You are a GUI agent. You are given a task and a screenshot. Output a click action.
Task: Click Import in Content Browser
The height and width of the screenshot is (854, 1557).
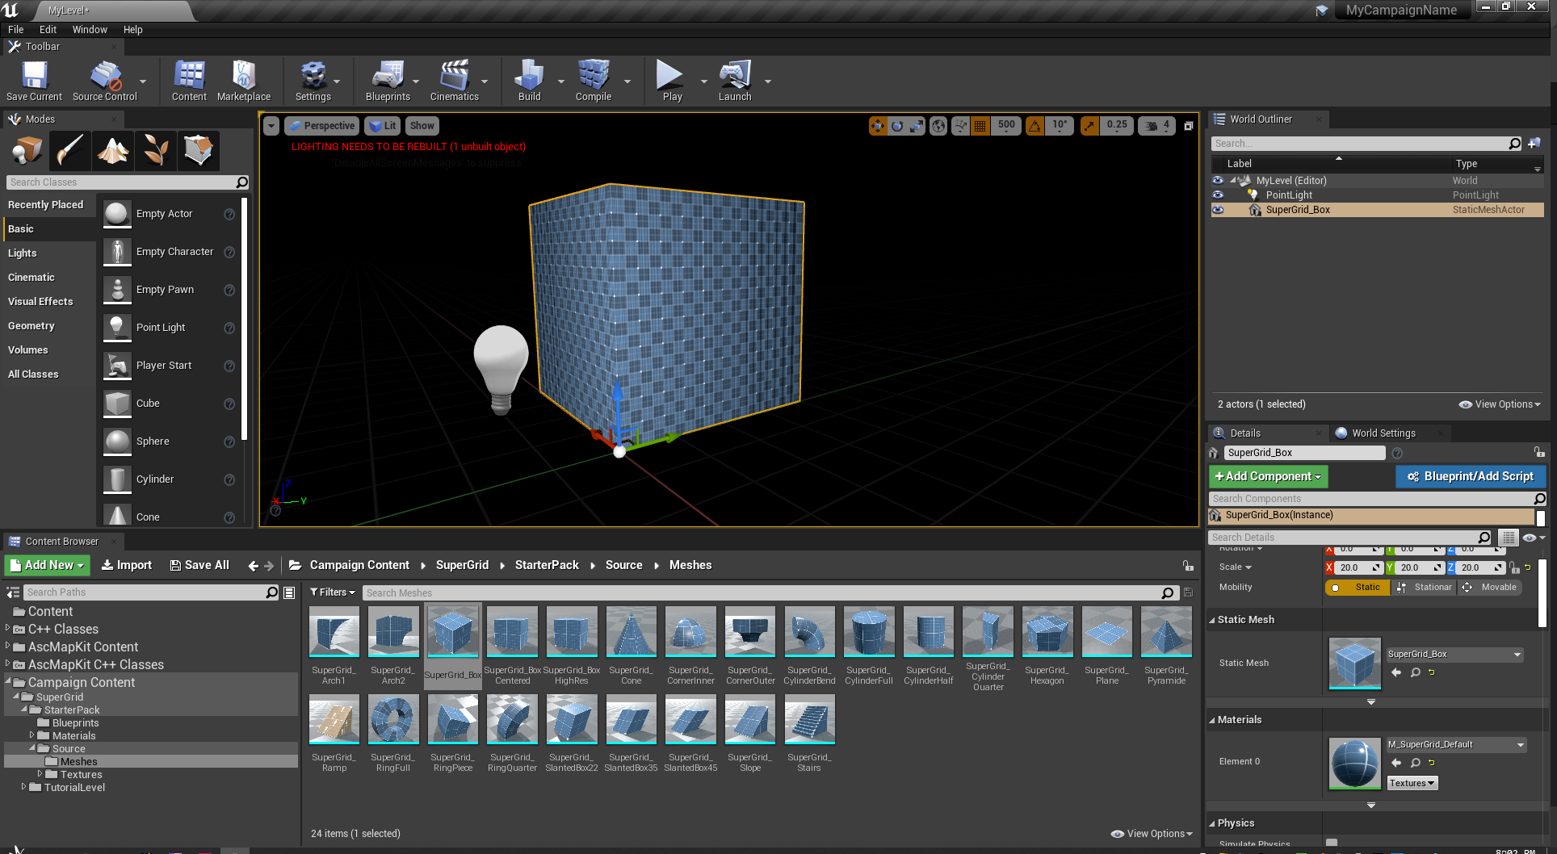coord(127,566)
